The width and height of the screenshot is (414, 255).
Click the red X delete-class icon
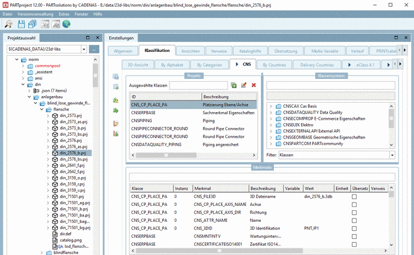[253, 85]
